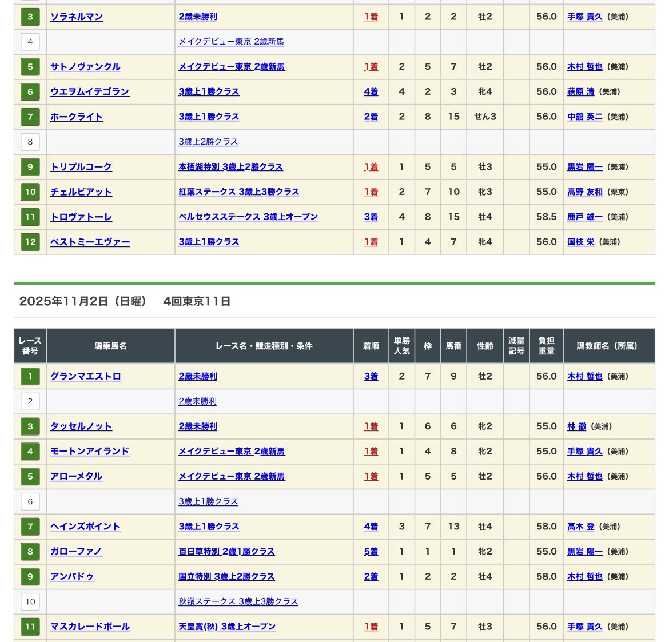Open 国立特別 3歳上2勝クラス race link
669x642 pixels.
pyautogui.click(x=226, y=576)
